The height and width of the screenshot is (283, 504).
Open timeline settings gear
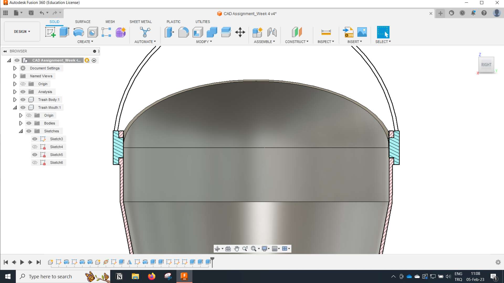tap(498, 262)
